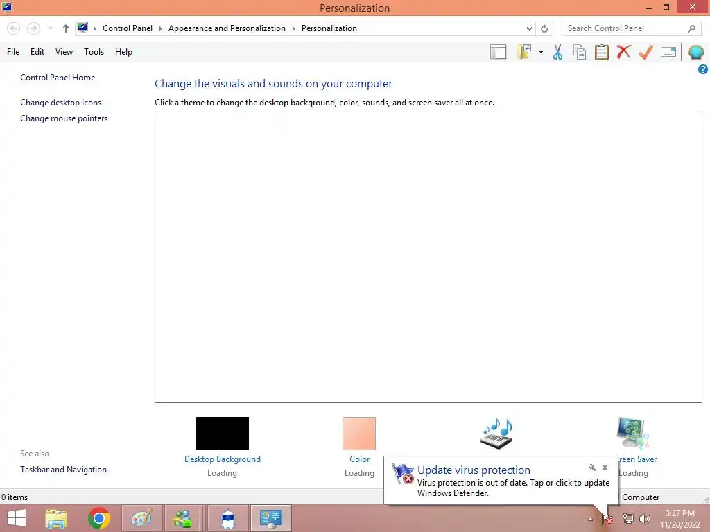Show hidden tray icons arrow
The width and height of the screenshot is (710, 532).
point(590,519)
